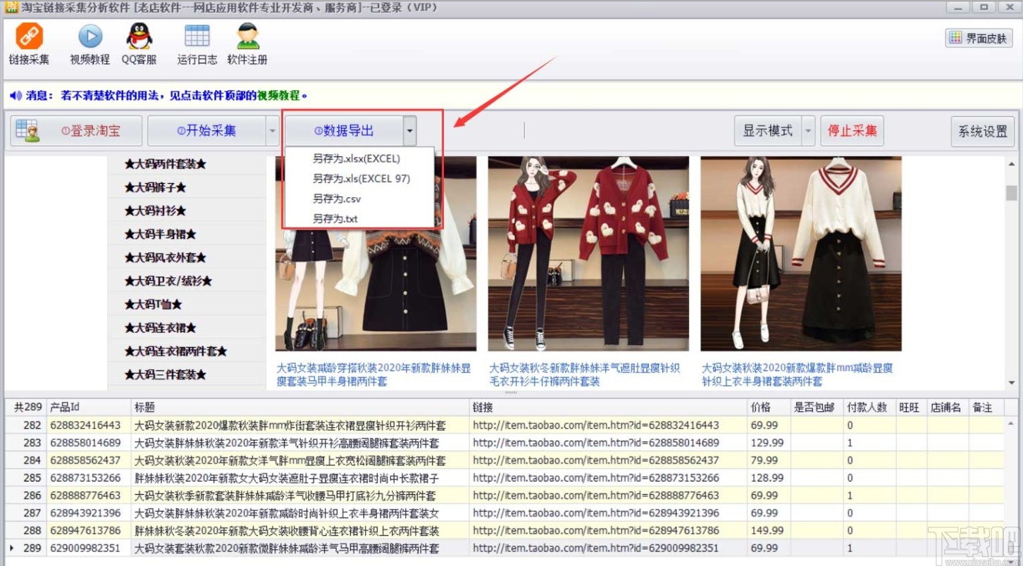
Task: Contact support via the QQ客服 icon
Action: coord(139,42)
